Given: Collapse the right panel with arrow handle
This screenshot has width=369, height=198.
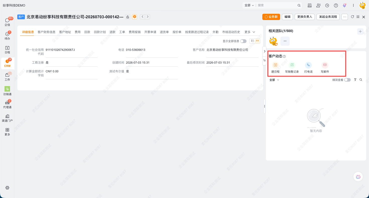Looking at the screenshot, I should tap(264, 51).
